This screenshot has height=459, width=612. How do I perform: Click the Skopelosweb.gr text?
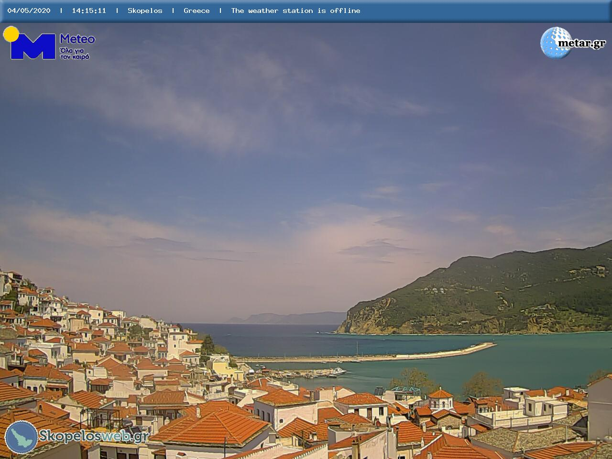(x=94, y=436)
